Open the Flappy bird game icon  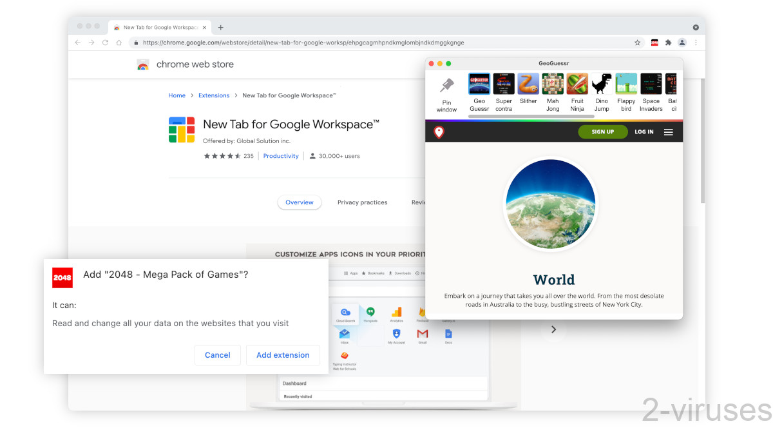pos(626,84)
